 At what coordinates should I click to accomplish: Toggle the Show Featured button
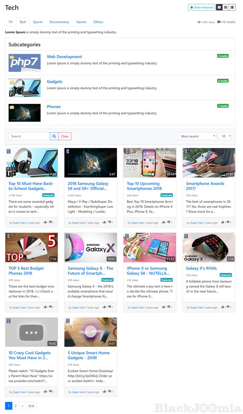[201, 7]
